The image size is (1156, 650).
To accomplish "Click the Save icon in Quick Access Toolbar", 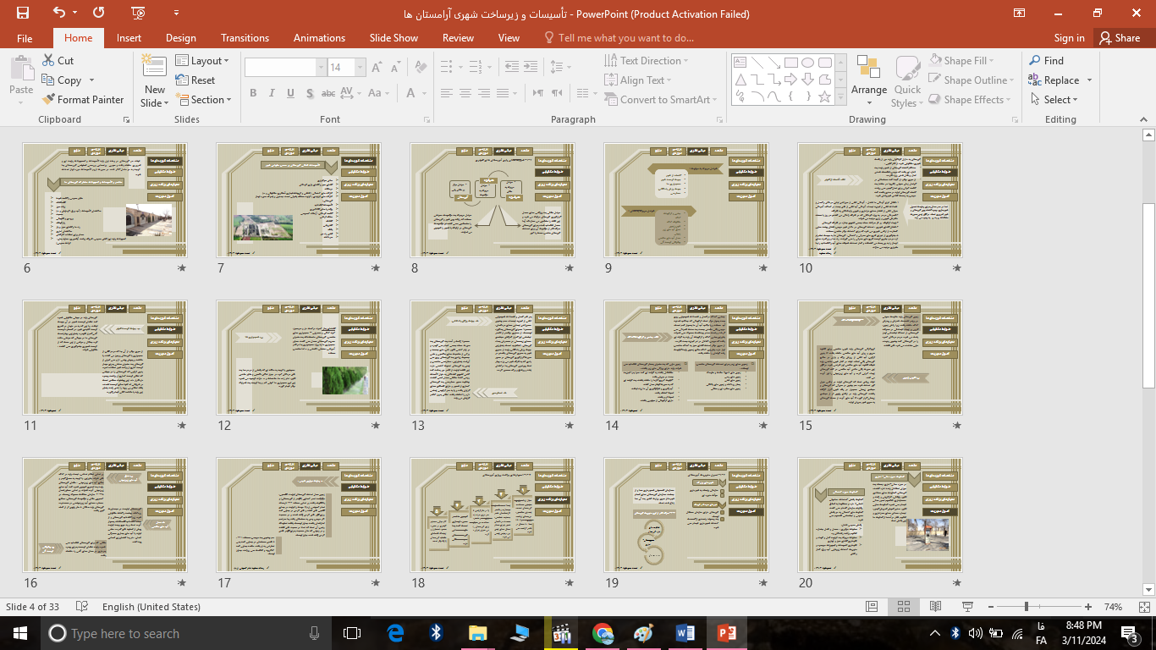I will click(x=23, y=13).
